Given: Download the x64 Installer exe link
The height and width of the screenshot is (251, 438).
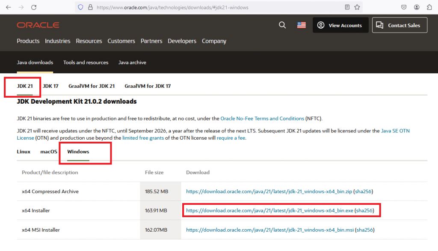Looking at the screenshot, I should [269, 210].
